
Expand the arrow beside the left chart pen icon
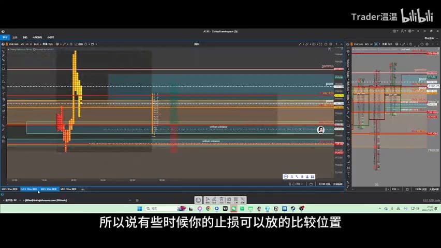tap(67, 44)
